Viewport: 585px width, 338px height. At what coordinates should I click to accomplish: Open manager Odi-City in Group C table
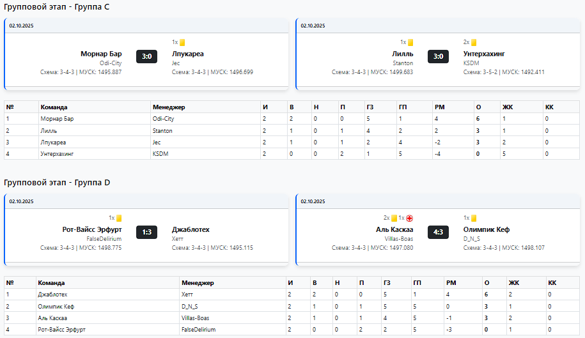pos(163,119)
